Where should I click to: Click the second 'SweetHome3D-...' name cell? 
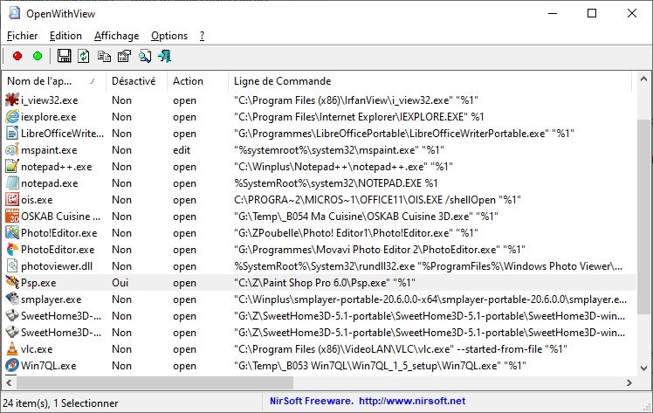point(61,333)
